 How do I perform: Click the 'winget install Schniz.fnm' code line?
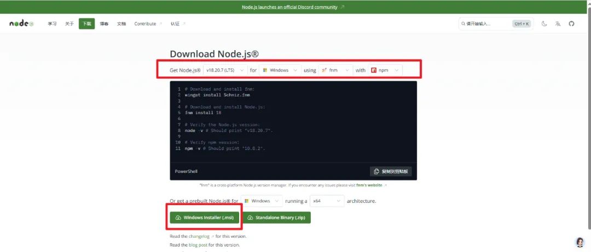[217, 95]
